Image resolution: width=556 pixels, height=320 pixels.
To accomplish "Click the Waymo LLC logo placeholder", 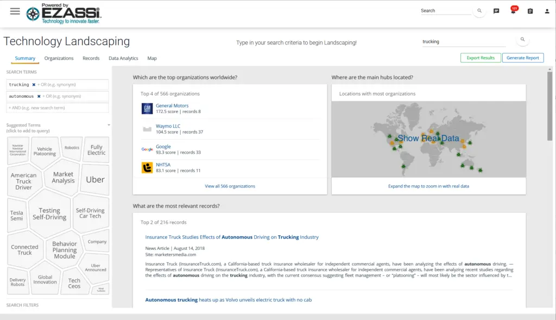I will click(147, 129).
